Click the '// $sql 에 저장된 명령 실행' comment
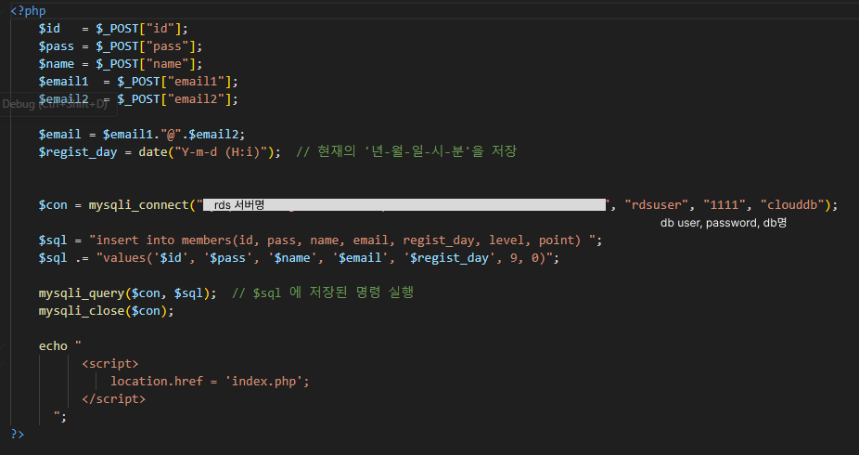Image resolution: width=859 pixels, height=455 pixels. pos(322,292)
